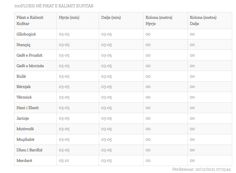Click the Muçibabë row name
This screenshot has height=173, width=236.
coord(25,139)
